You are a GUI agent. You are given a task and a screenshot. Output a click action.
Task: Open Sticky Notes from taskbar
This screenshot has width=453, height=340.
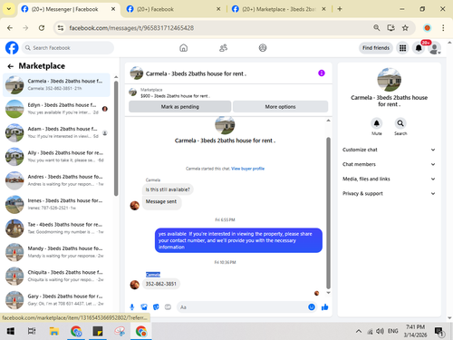pos(98,331)
